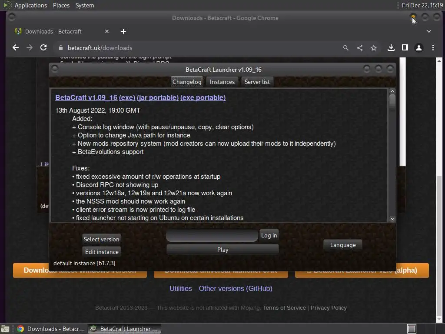This screenshot has width=445, height=334.
Task: Open the (exe) download link
Action: click(127, 97)
